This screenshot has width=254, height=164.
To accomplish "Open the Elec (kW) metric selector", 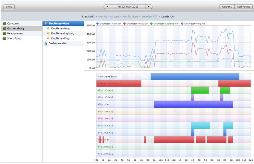I will [88, 16].
